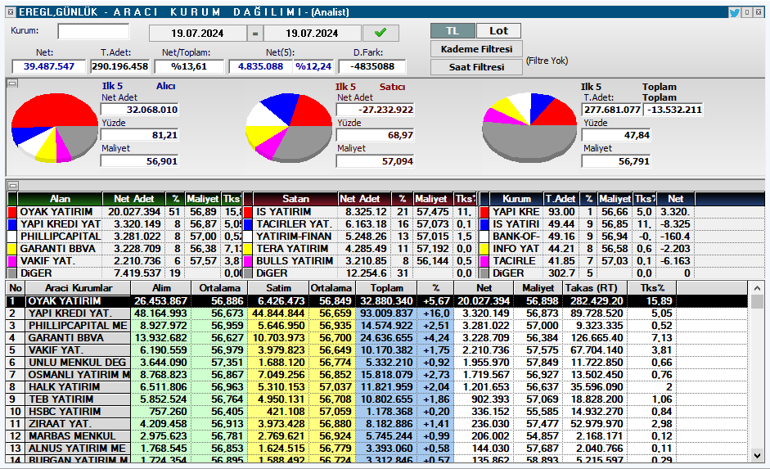Click TACIRLER YAT. in Satan table

[294, 224]
